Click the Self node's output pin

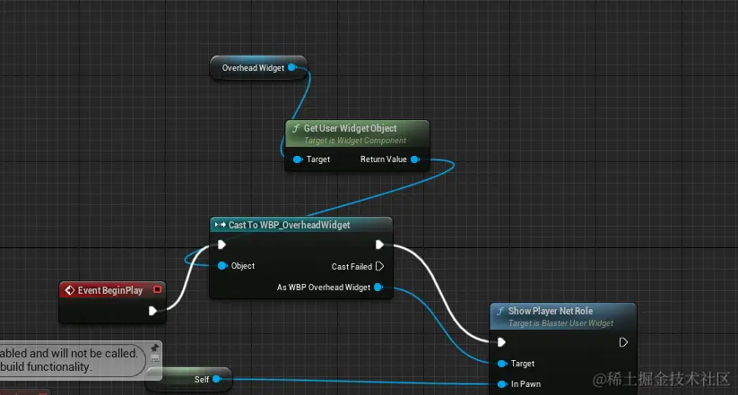216,379
